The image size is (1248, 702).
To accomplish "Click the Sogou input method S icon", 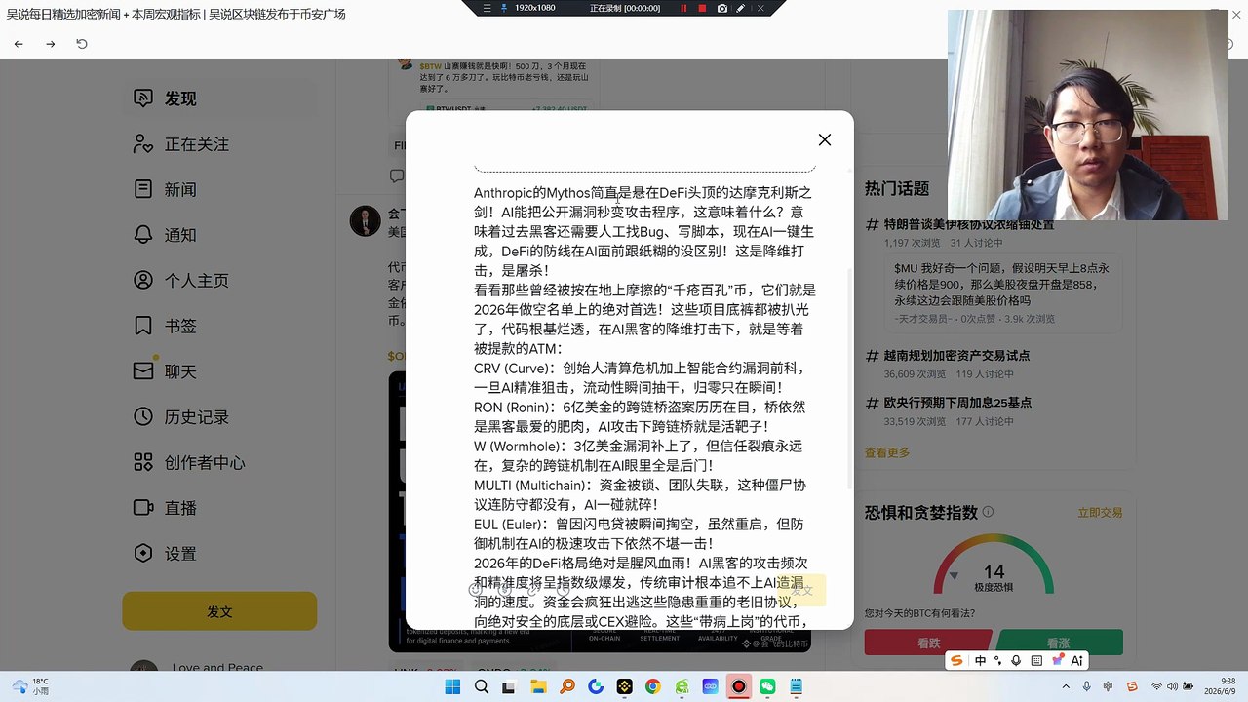I will [956, 660].
